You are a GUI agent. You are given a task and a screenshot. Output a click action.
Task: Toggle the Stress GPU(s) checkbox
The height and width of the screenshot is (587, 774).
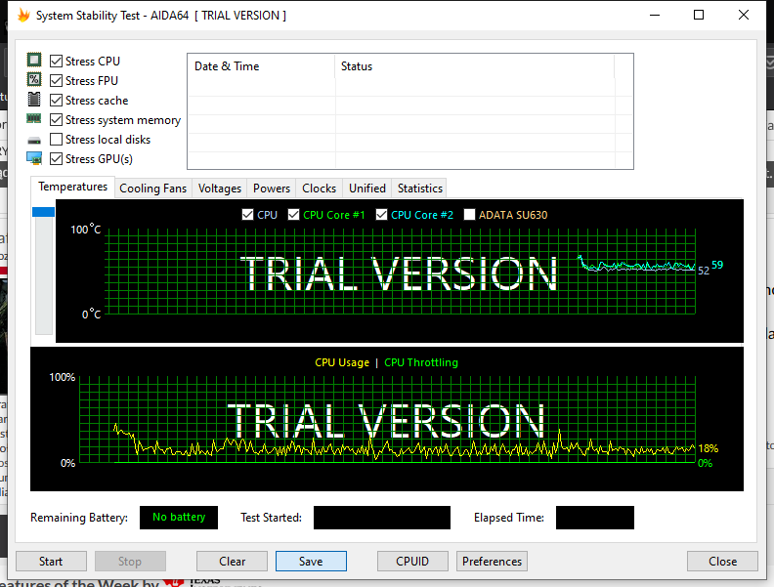pos(57,159)
